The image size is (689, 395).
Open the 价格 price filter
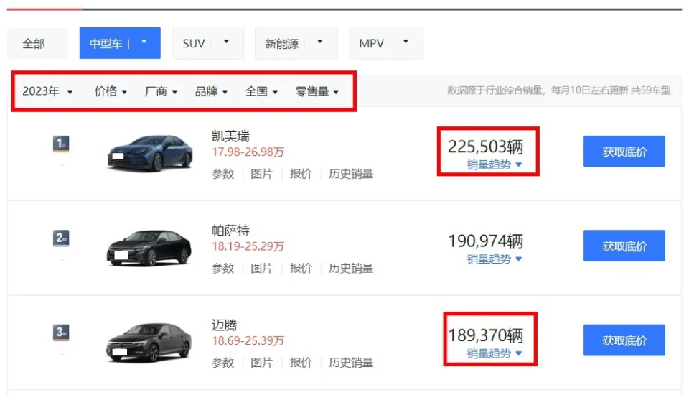coord(111,91)
